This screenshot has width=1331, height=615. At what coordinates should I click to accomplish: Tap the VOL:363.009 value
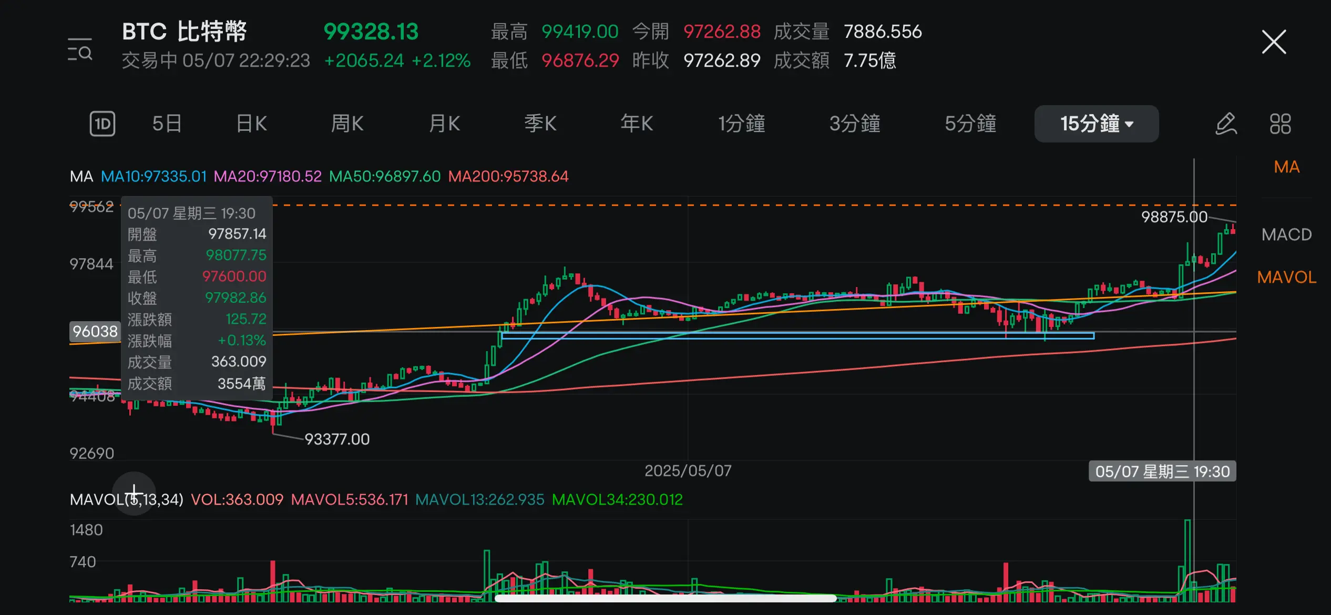click(237, 499)
